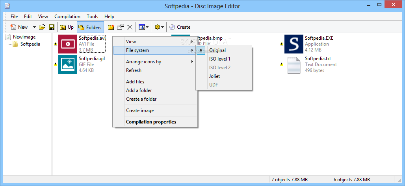Screen dimensions: 405x186
Task: Open the view mode grid dropdown
Action: tap(143, 27)
